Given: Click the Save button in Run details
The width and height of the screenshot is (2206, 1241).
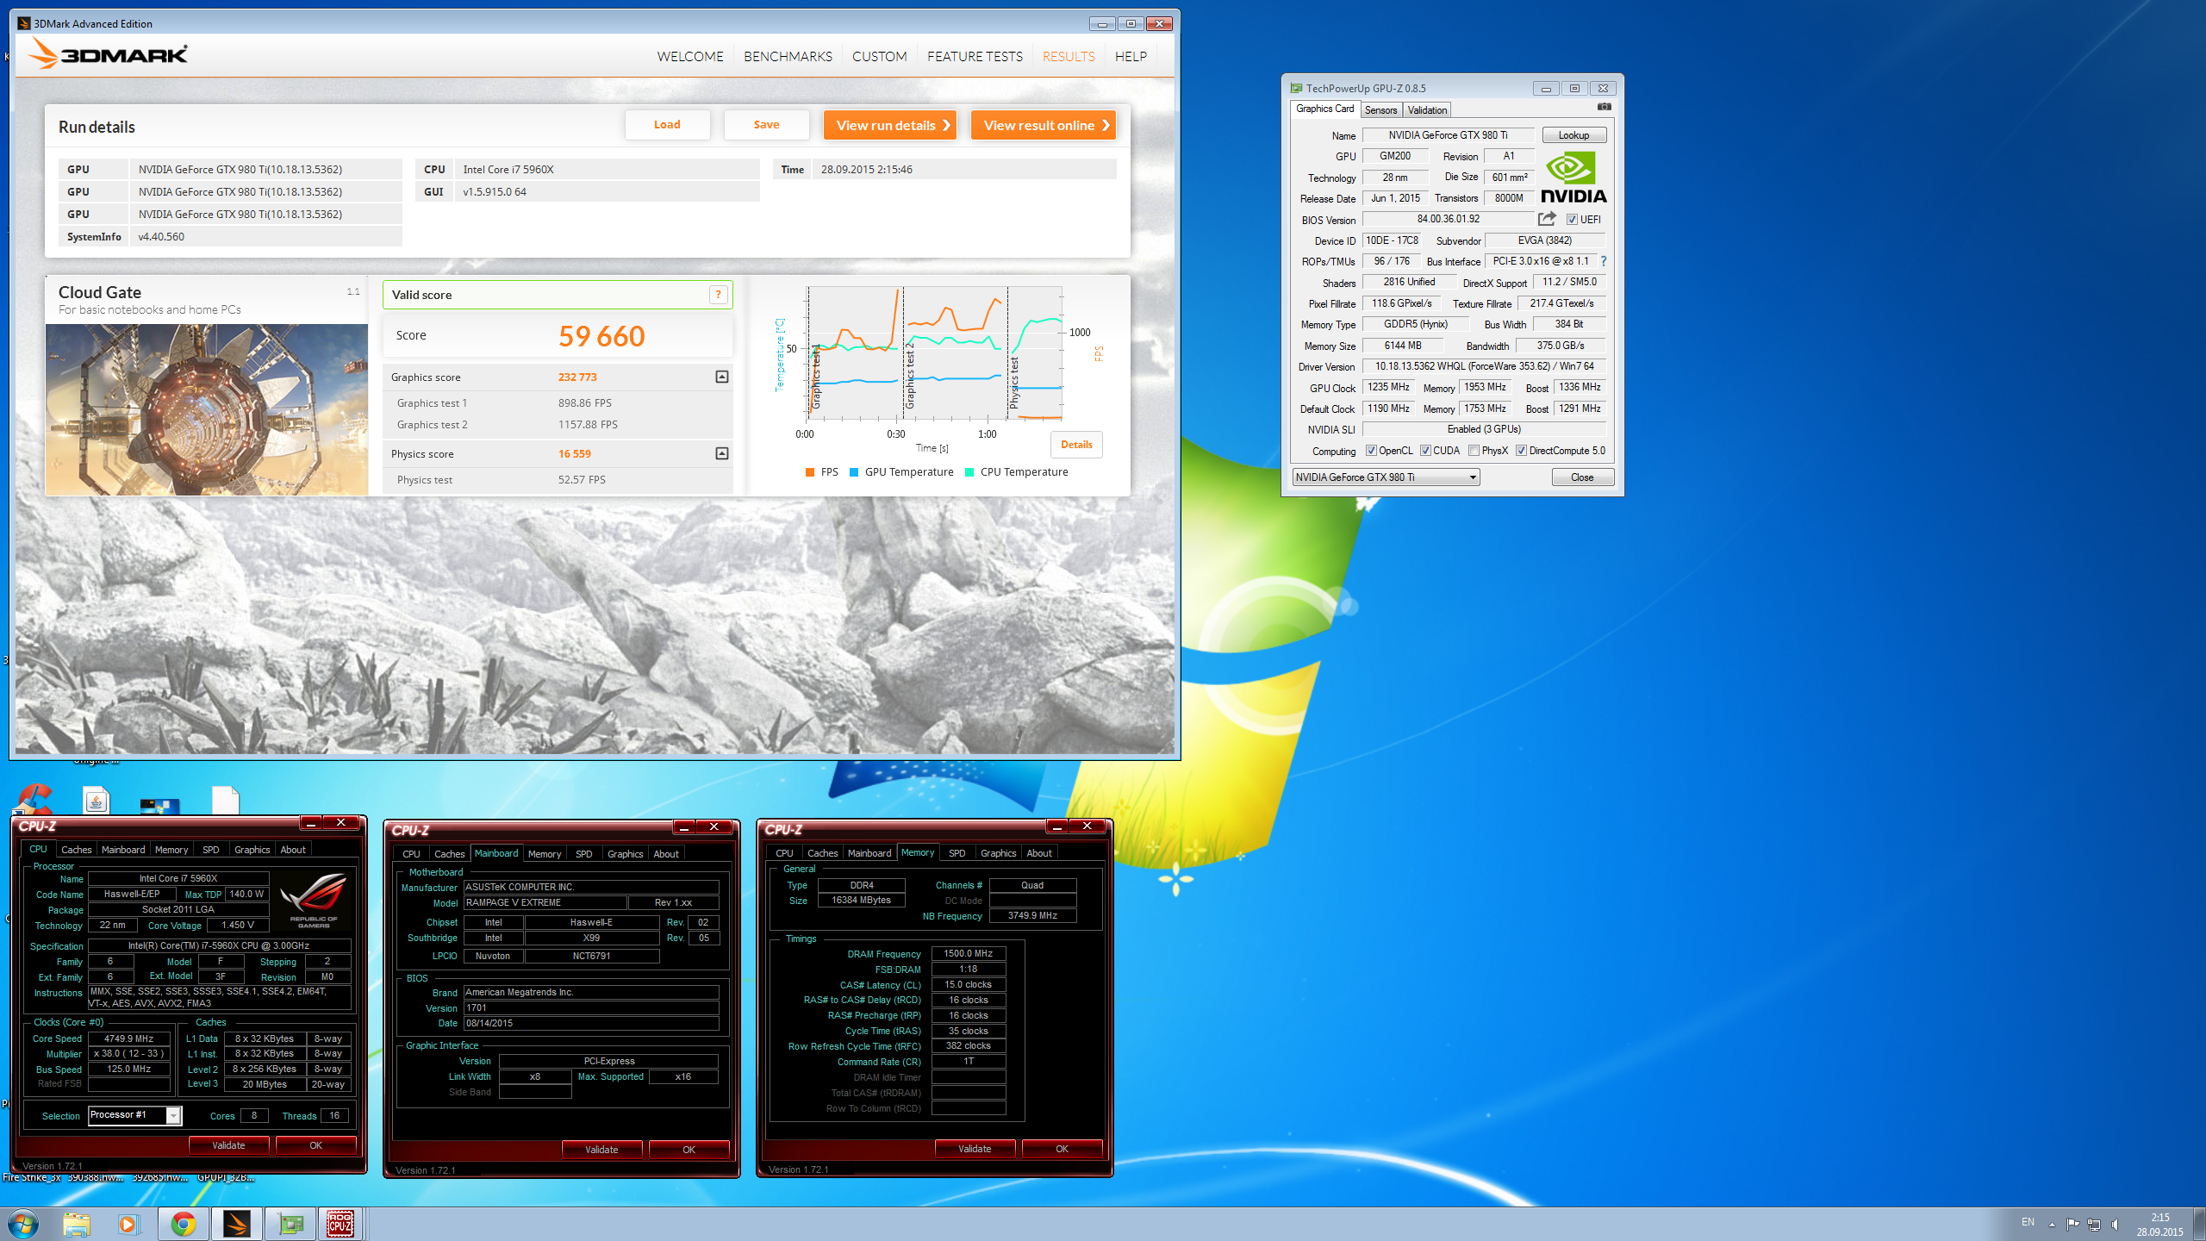Looking at the screenshot, I should [x=766, y=125].
